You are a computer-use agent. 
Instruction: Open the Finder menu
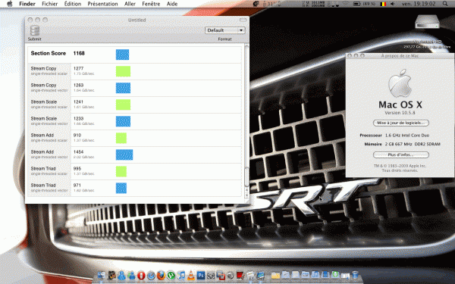(x=27, y=4)
